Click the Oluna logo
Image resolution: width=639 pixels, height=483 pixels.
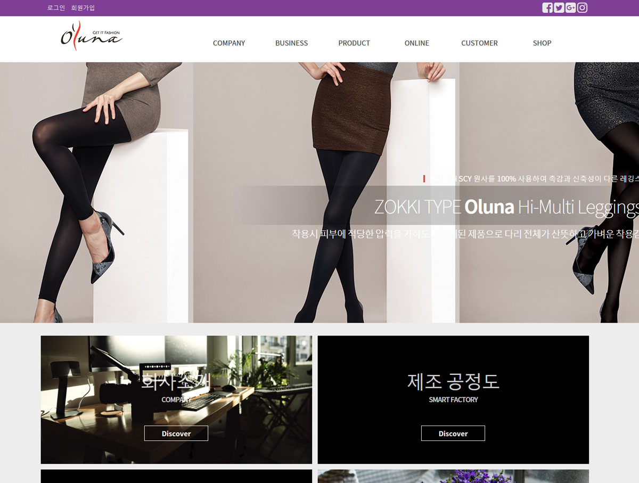coord(91,36)
